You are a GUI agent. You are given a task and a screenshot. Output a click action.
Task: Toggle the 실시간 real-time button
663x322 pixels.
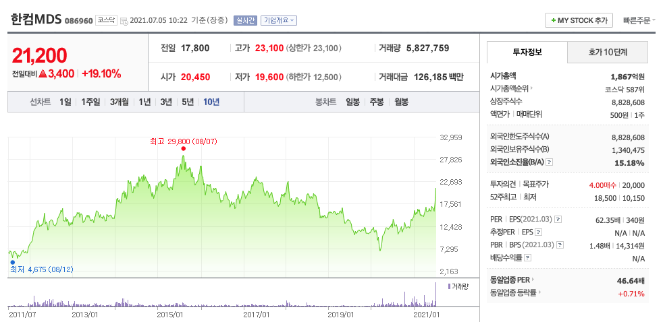[245, 20]
